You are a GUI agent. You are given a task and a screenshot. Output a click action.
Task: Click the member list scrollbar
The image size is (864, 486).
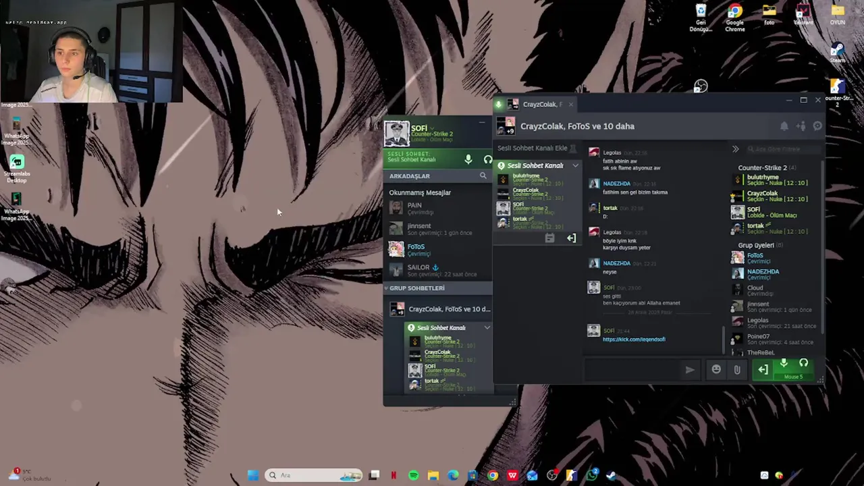tap(822, 246)
